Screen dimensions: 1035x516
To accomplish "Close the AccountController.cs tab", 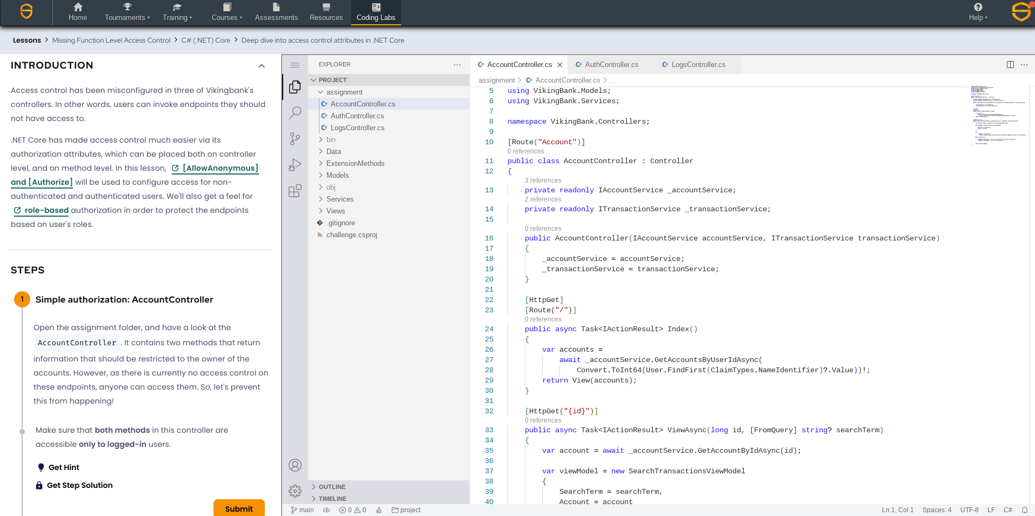I will (x=560, y=65).
